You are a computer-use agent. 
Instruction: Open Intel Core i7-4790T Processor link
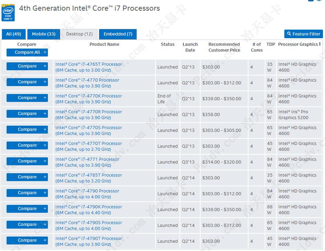89,241
